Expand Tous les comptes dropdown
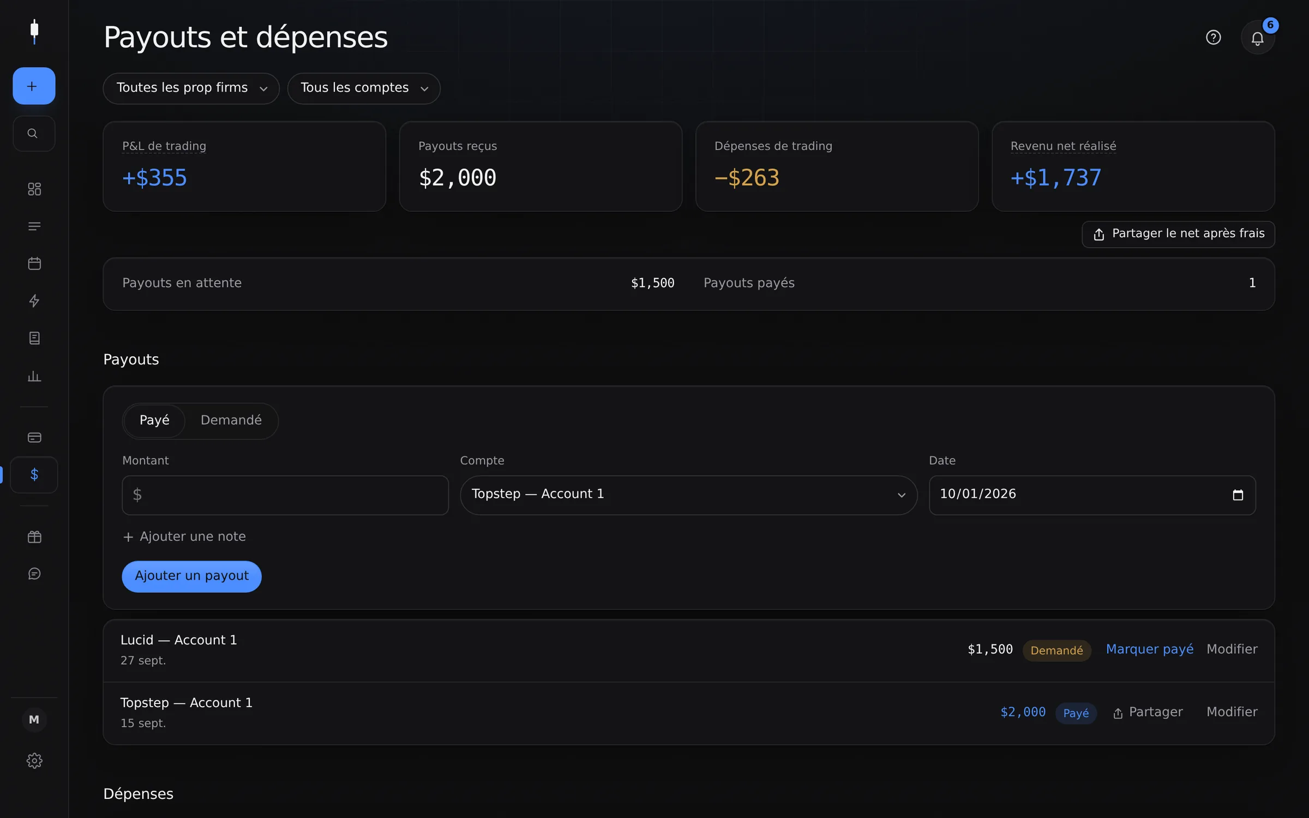Image resolution: width=1309 pixels, height=818 pixels. click(364, 88)
